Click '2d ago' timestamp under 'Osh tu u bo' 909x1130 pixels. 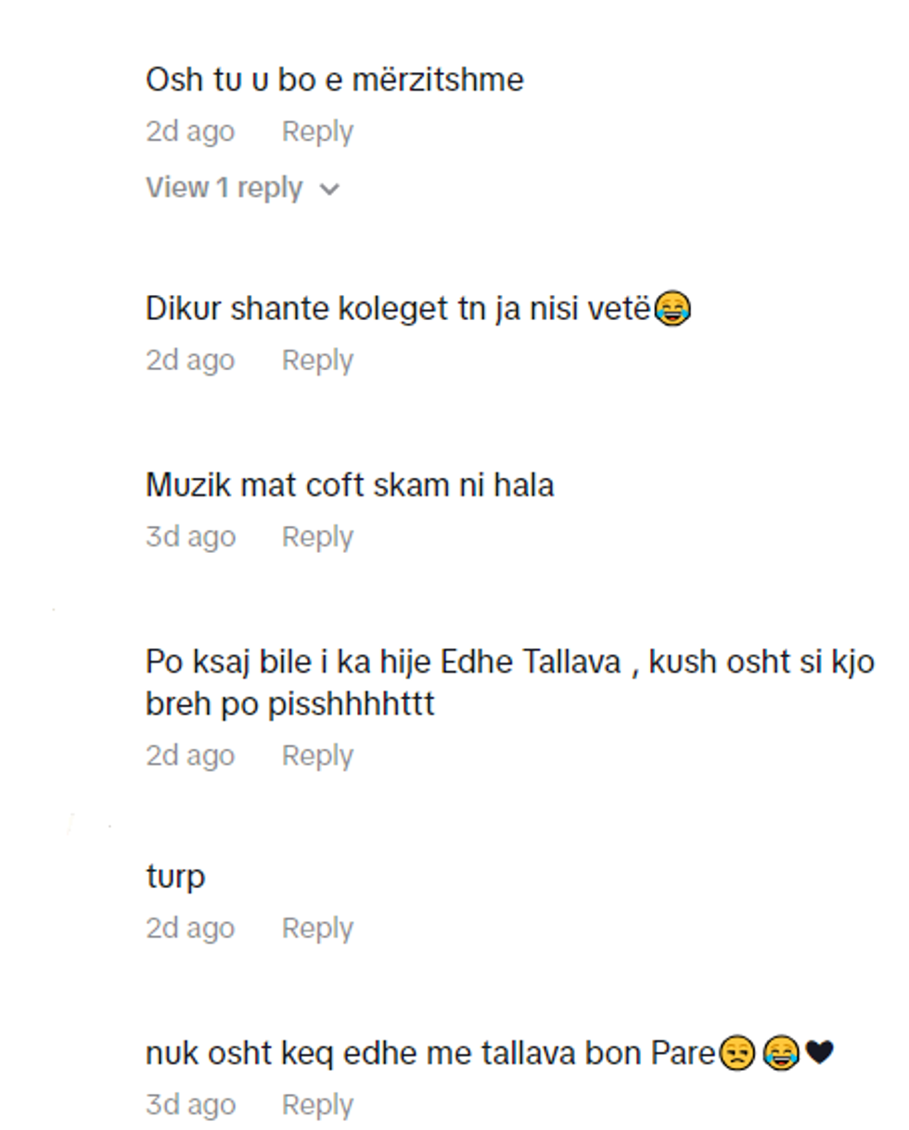(x=190, y=132)
